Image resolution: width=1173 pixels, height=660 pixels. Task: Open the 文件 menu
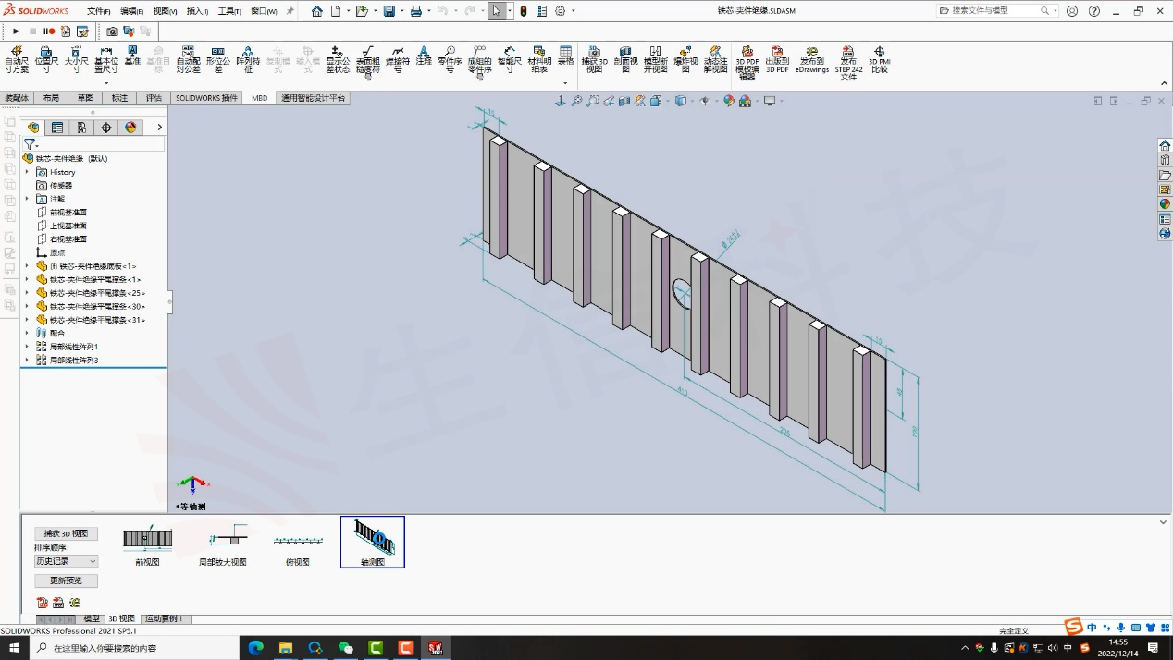click(x=99, y=11)
